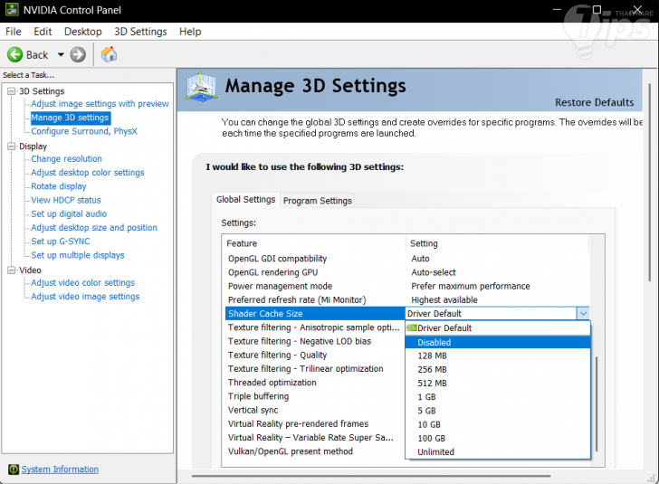Select Texture filtering - Trilinear optimization row
The height and width of the screenshot is (484, 659).
[315, 369]
